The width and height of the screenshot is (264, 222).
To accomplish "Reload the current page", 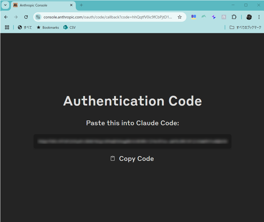I will [x=26, y=17].
